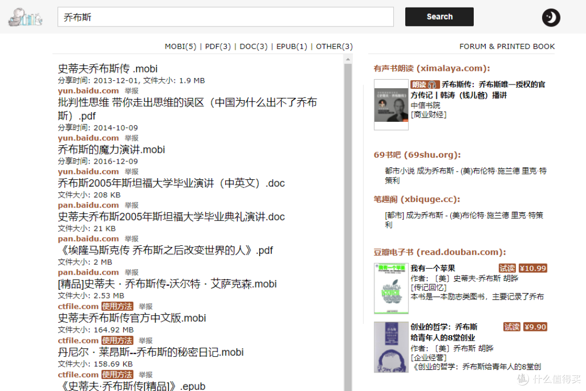
Task: Filter results by PDF(3)
Action: [x=218, y=46]
